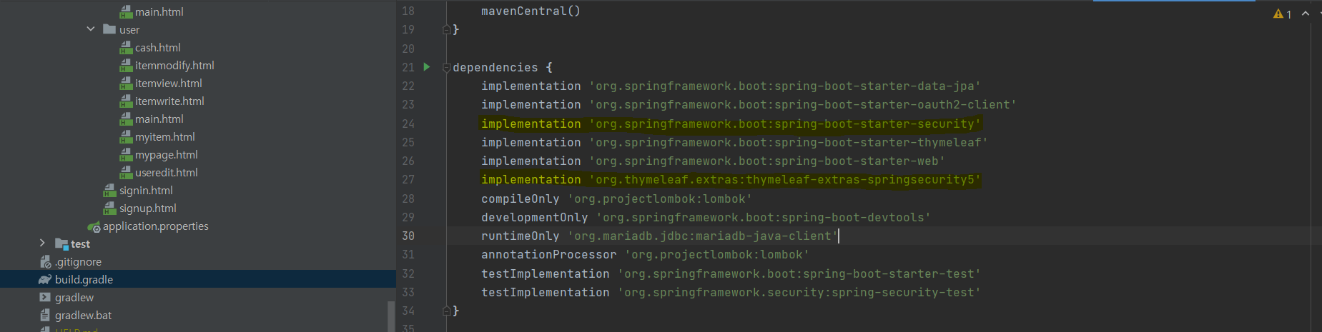Click the project tree vertical scrollbar
Viewport: 1322px width, 332px height.
point(391,316)
